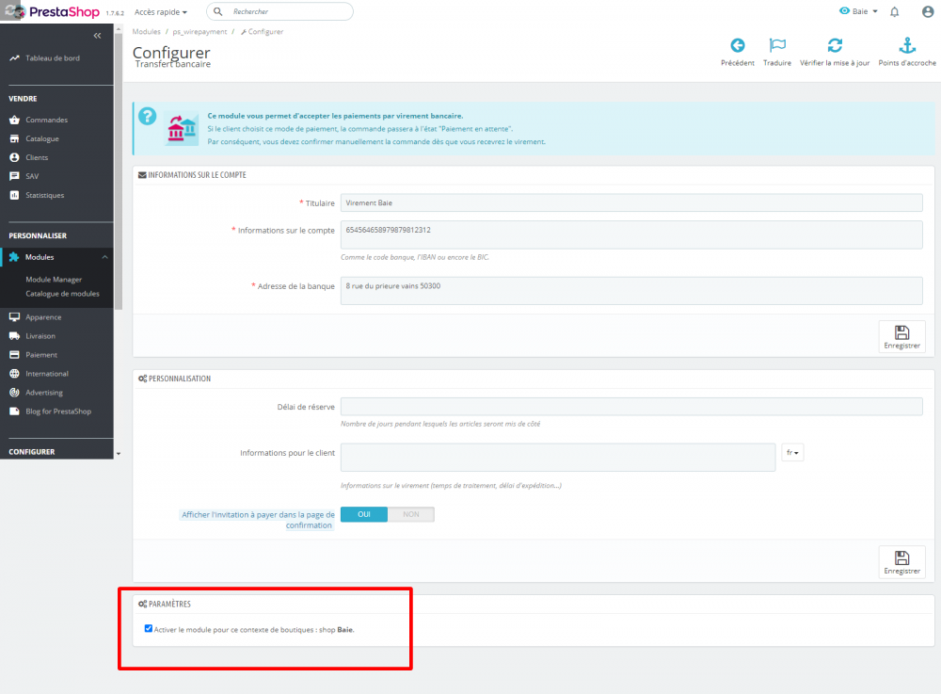Click the Vérifier la mise à jour icon

click(x=836, y=45)
